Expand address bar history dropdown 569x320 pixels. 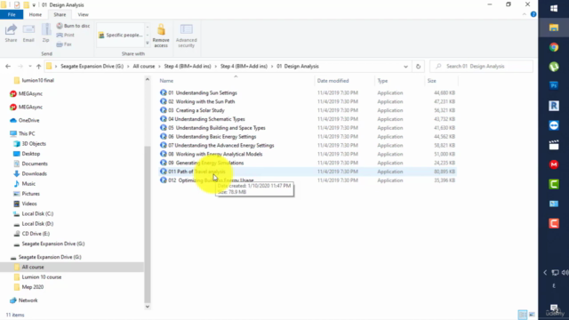coord(405,67)
